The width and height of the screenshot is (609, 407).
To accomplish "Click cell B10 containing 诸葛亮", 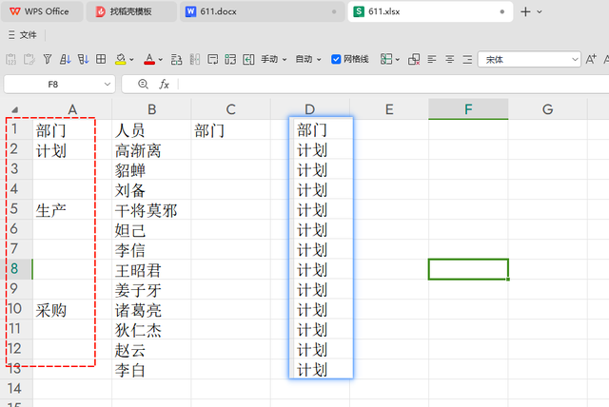I will [x=151, y=309].
